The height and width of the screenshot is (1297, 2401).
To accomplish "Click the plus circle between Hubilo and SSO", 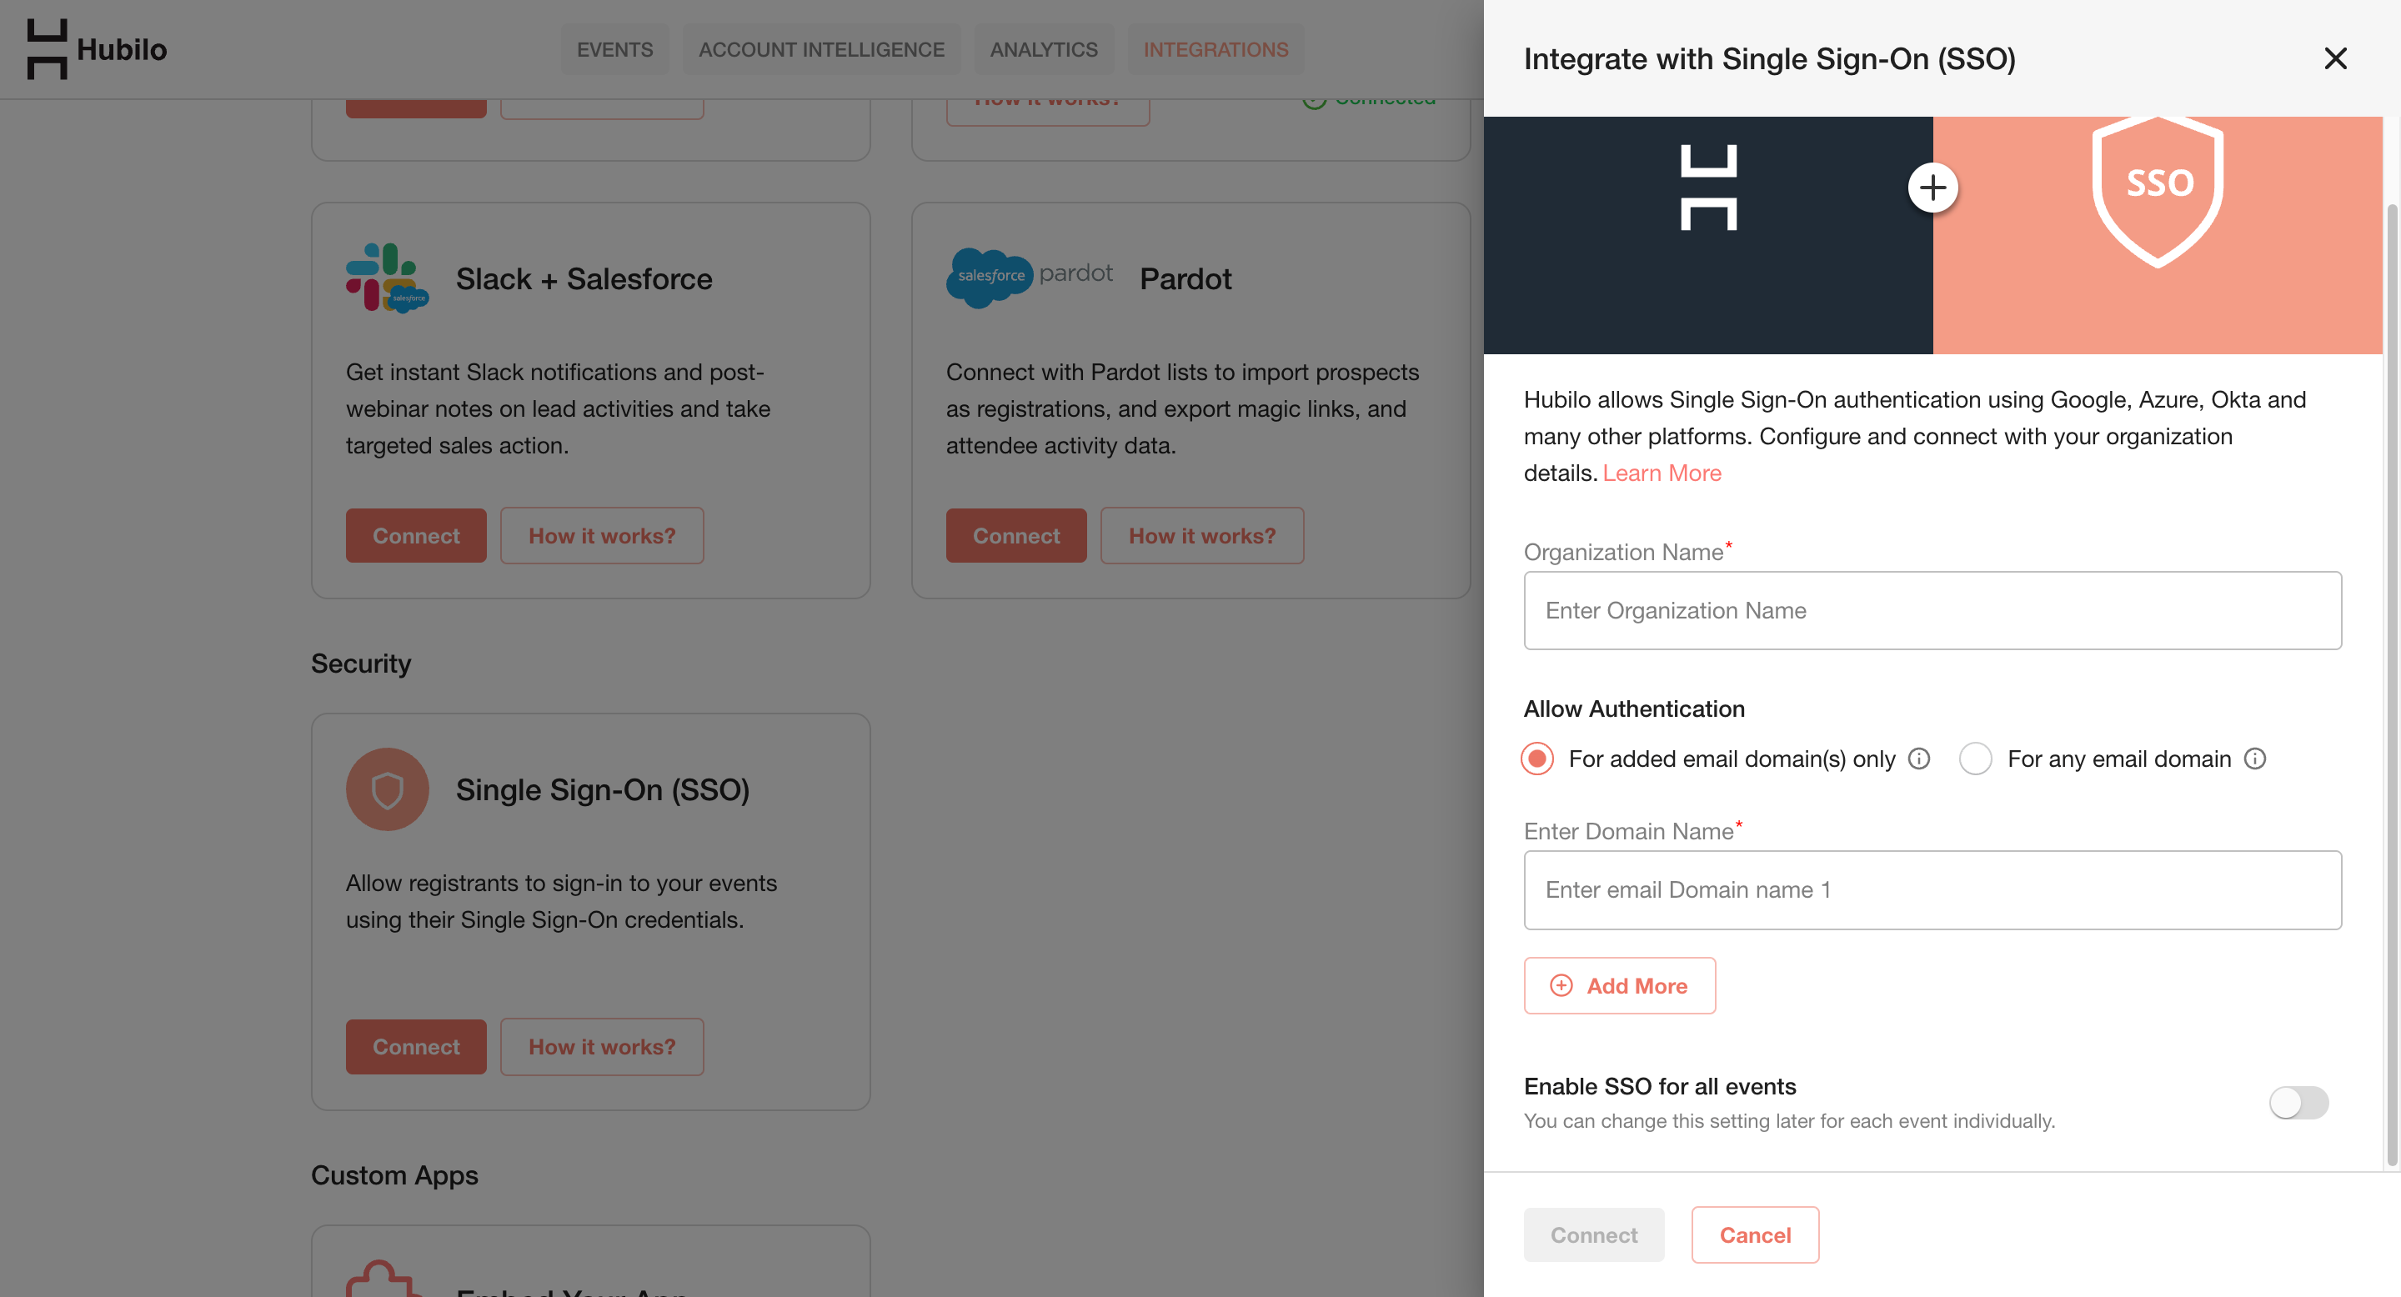I will pyautogui.click(x=1933, y=188).
